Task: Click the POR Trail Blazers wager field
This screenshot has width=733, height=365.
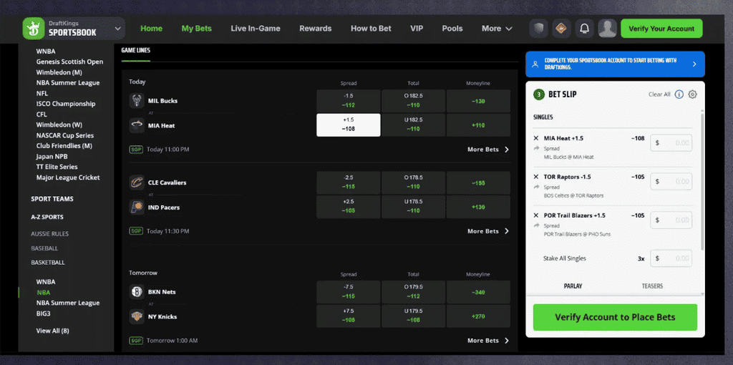Action: click(671, 220)
